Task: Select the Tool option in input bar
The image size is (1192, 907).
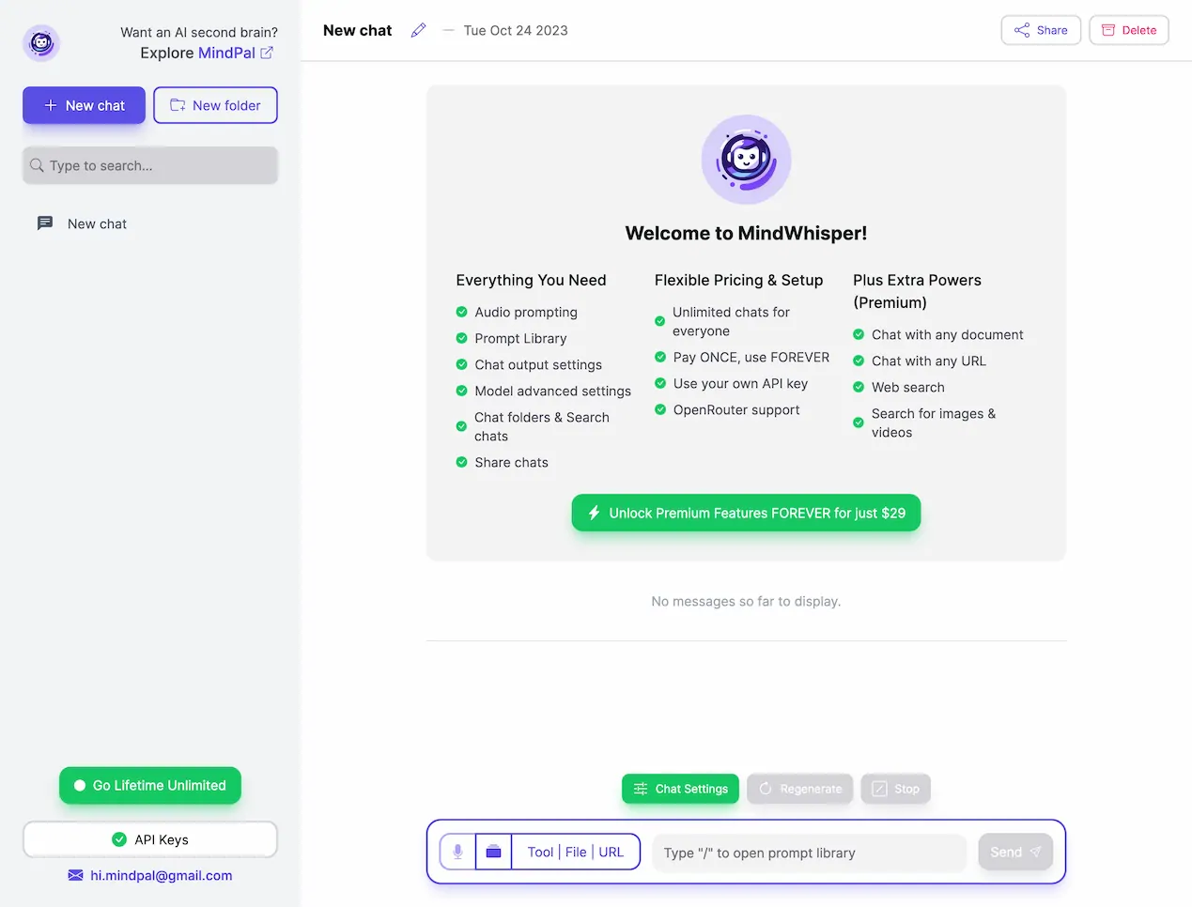Action: pyautogui.click(x=540, y=852)
